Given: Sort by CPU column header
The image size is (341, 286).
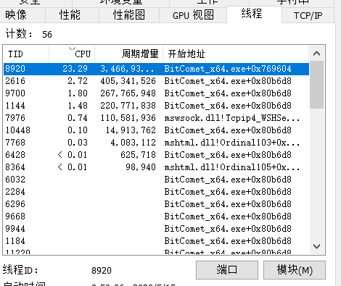Looking at the screenshot, I should [x=72, y=54].
